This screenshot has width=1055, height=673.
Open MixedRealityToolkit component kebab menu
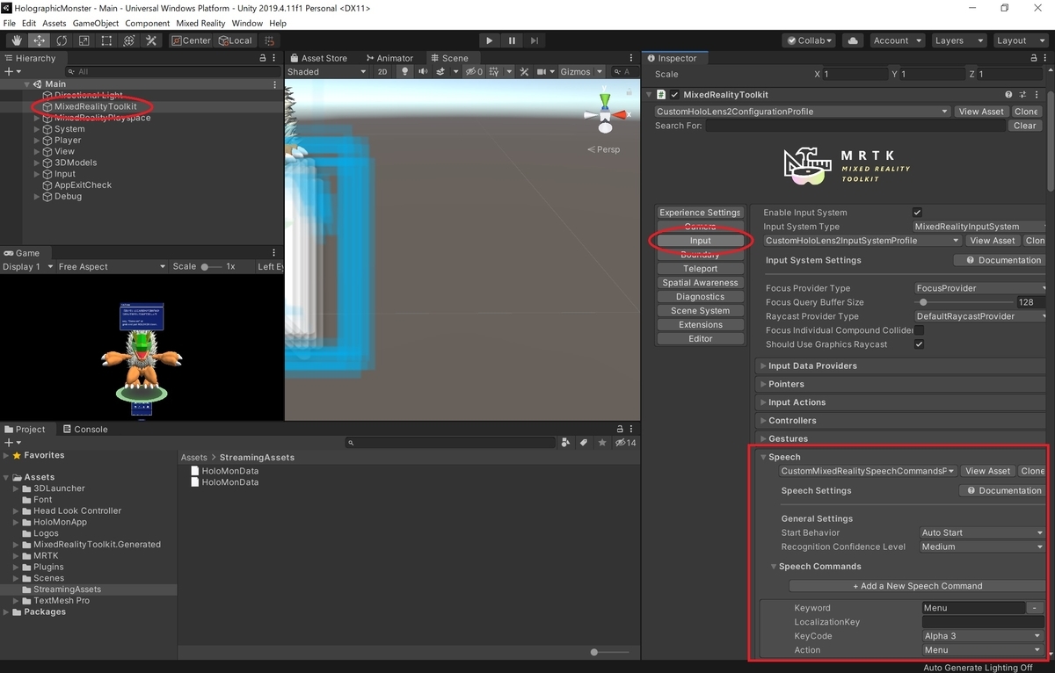[x=1038, y=95]
